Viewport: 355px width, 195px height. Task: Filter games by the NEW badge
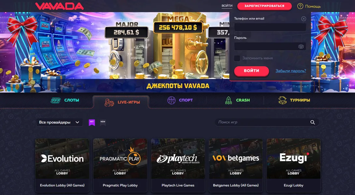pyautogui.click(x=103, y=122)
